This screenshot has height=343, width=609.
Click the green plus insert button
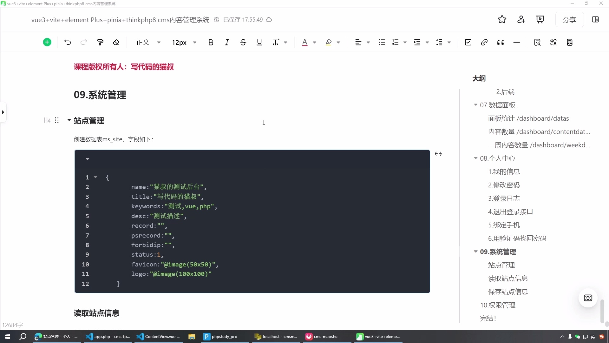(47, 42)
